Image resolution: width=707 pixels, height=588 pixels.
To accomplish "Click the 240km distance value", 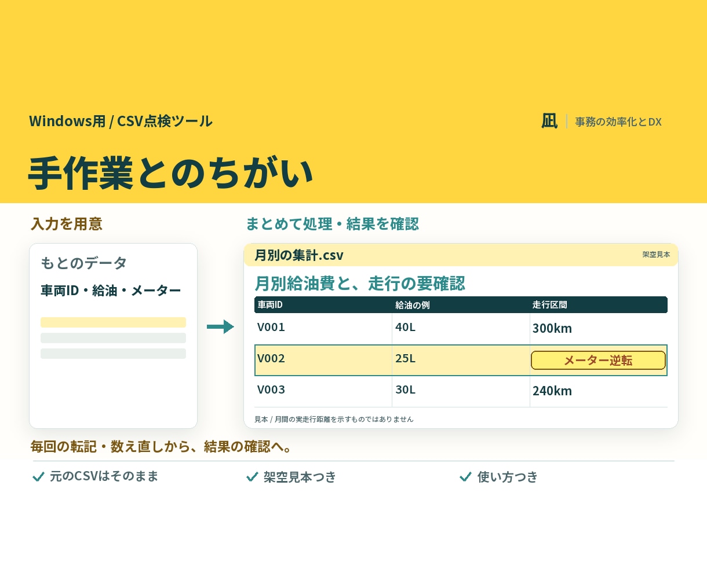I will (552, 391).
